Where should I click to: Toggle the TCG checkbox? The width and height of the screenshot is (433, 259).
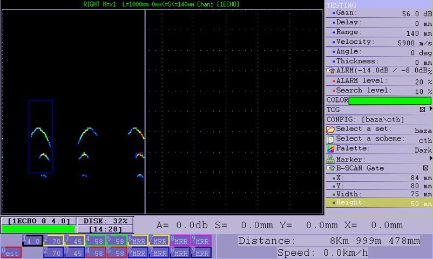coord(423,110)
